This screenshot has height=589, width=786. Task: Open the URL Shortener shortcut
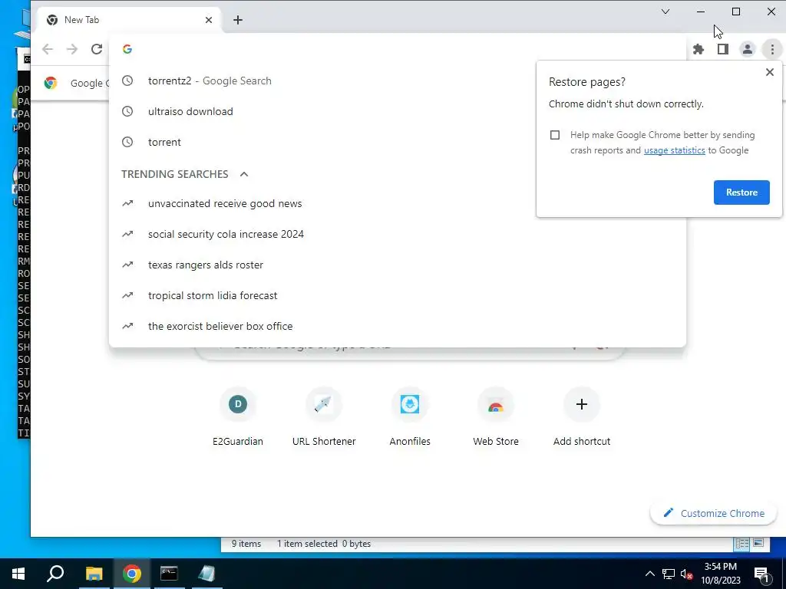point(324,416)
